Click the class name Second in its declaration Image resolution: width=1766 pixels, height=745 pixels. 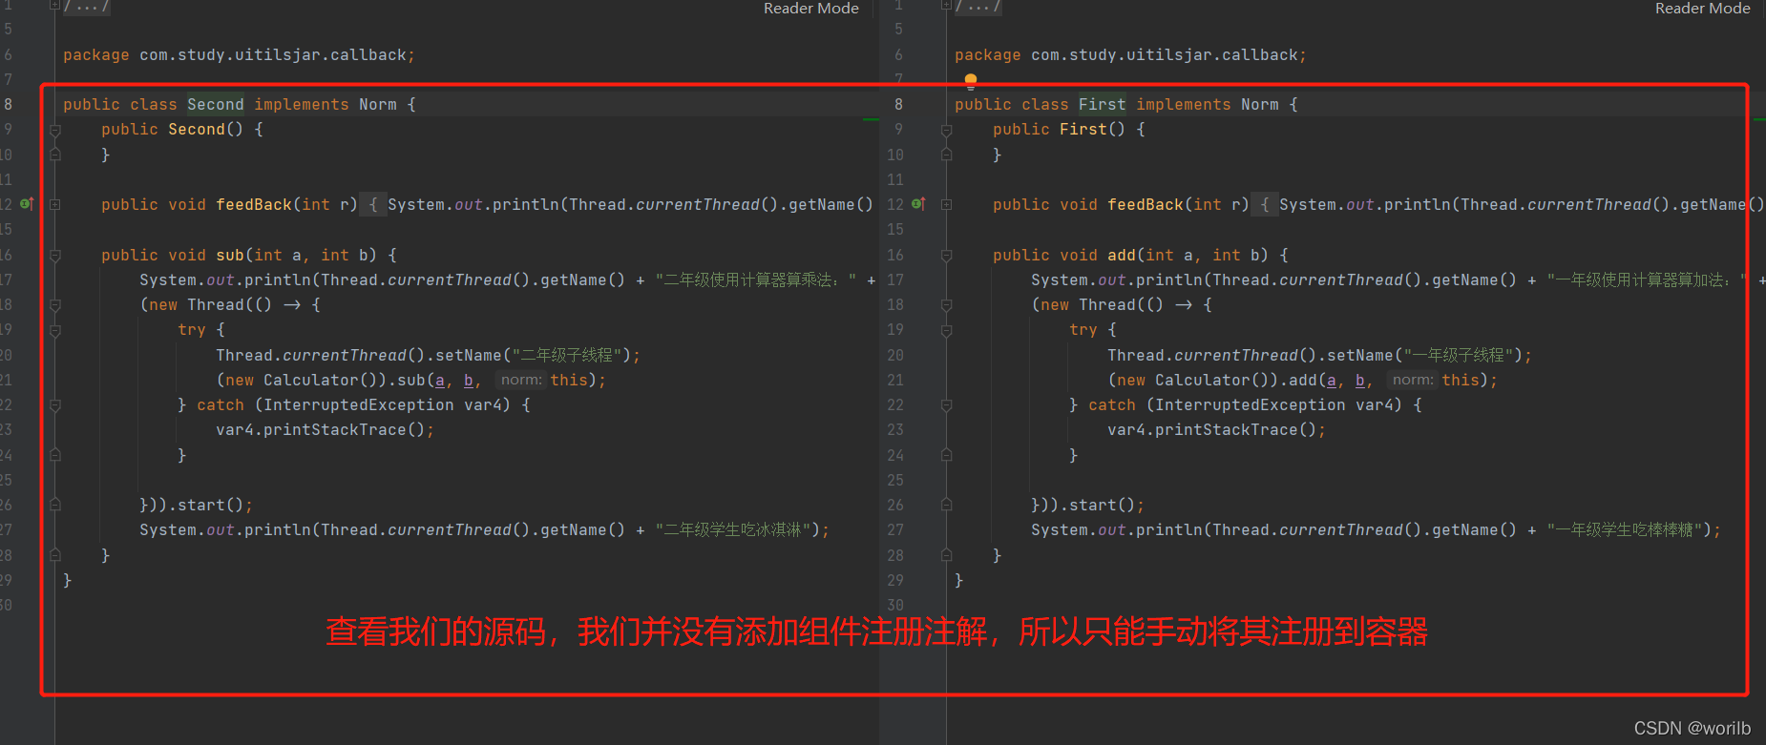[216, 105]
